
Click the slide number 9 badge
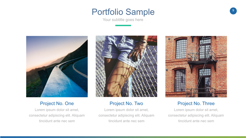point(233,11)
